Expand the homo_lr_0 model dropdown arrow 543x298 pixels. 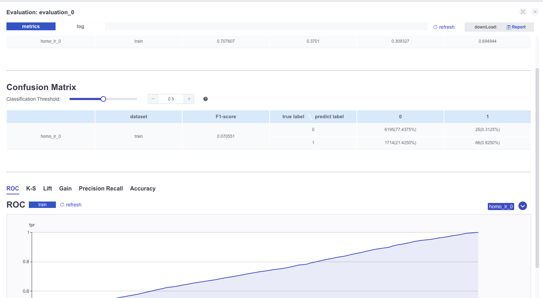click(522, 206)
